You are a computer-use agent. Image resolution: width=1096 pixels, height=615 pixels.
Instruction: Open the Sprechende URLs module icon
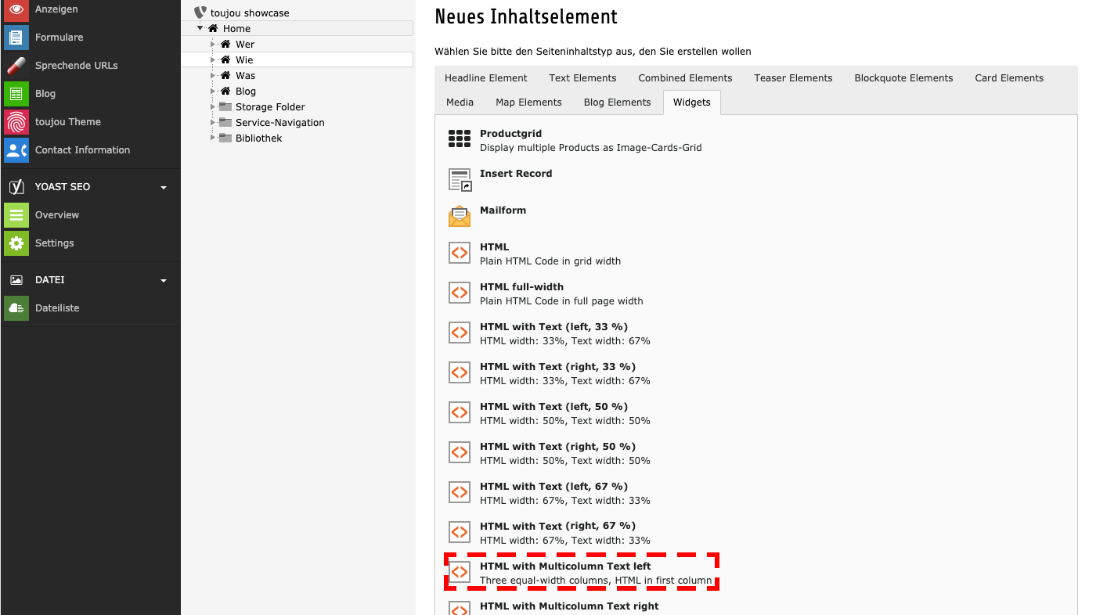16,66
